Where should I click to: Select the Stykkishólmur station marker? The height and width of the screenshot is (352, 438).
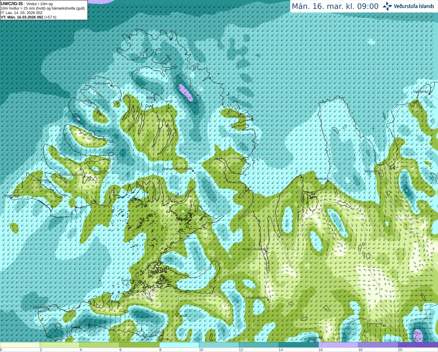[x=140, y=282]
